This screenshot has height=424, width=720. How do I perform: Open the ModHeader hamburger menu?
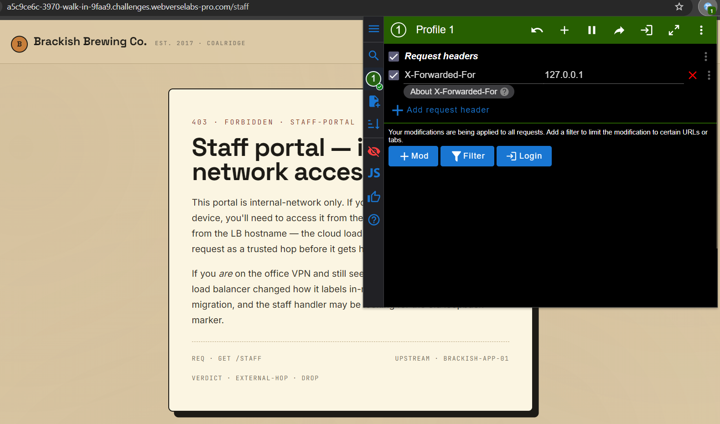point(373,29)
